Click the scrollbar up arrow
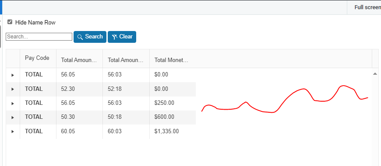 point(375,74)
